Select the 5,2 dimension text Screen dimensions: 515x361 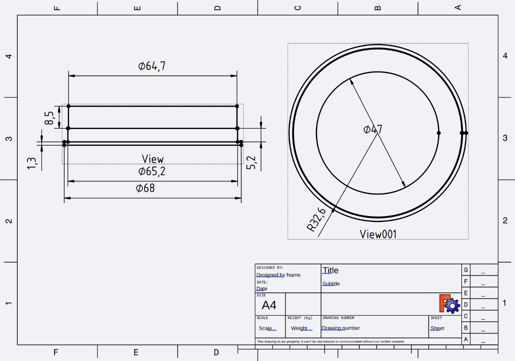pos(251,162)
